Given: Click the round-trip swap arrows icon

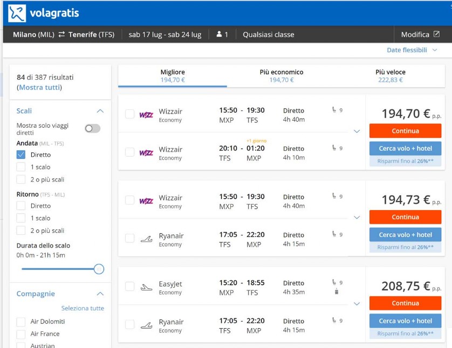Looking at the screenshot, I should [61, 34].
